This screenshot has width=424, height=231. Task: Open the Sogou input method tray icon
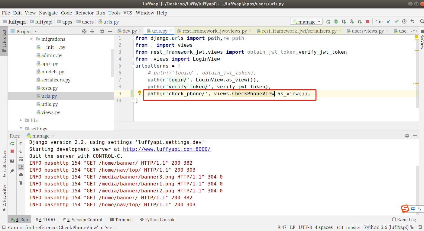[x=405, y=209]
